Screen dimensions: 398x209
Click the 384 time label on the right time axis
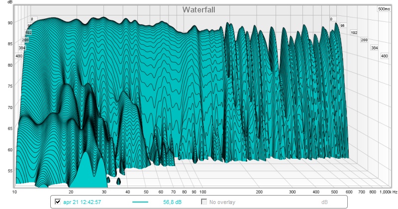[x=375, y=48]
